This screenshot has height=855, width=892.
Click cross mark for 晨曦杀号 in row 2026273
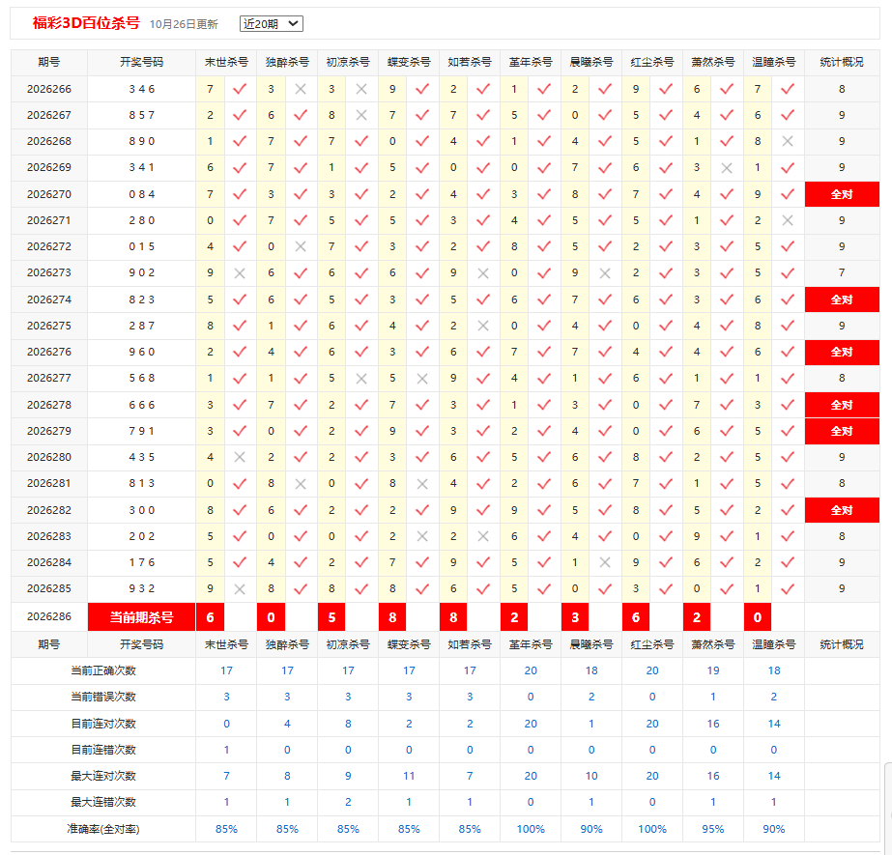click(605, 273)
